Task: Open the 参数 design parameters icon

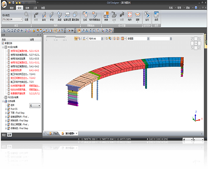Action: click(106, 16)
